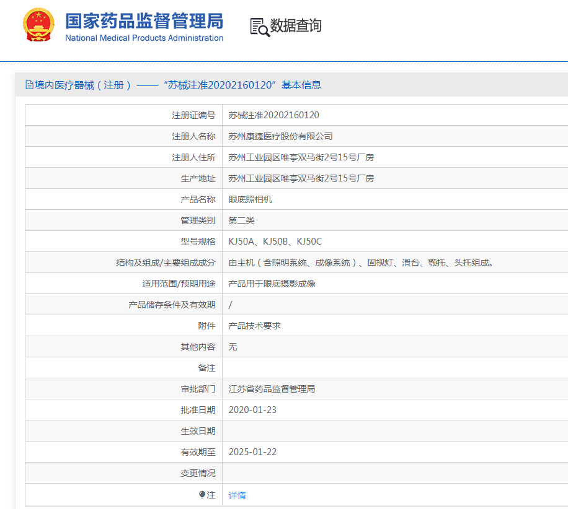The width and height of the screenshot is (568, 509).
Task: Click the 有效期至 label
Action: [x=198, y=452]
